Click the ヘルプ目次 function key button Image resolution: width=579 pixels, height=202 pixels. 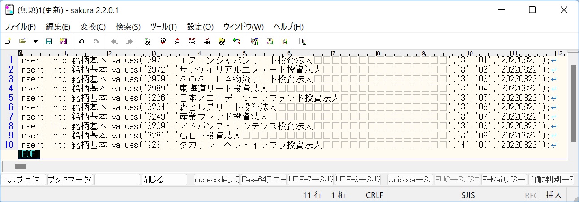point(23,180)
